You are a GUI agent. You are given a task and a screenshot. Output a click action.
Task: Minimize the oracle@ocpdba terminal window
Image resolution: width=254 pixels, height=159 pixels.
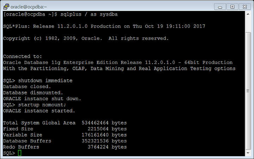[220, 7]
